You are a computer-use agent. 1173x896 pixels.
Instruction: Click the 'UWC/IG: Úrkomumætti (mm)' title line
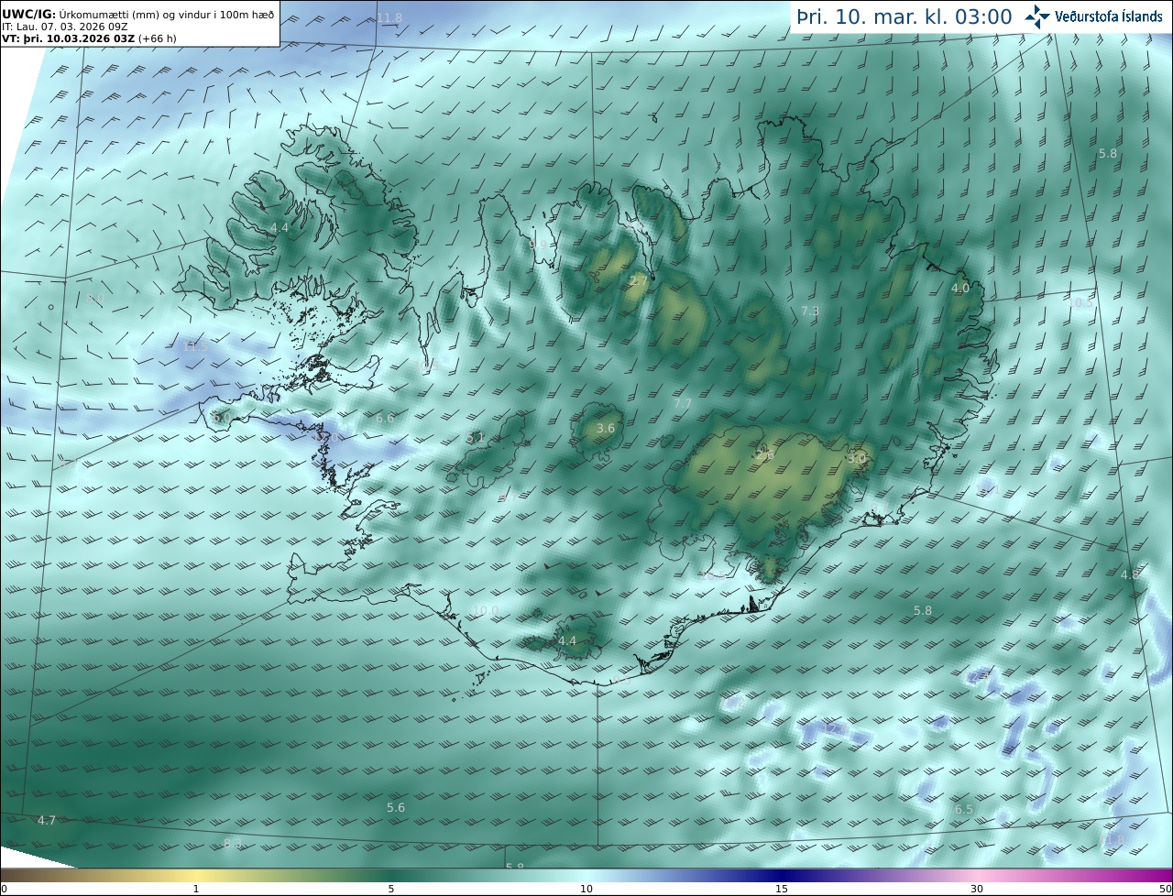[x=138, y=15]
